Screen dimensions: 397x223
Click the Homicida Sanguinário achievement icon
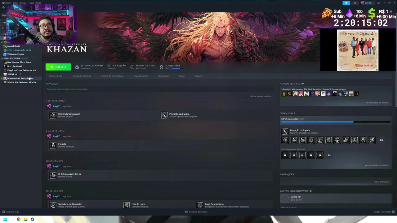tap(53, 115)
